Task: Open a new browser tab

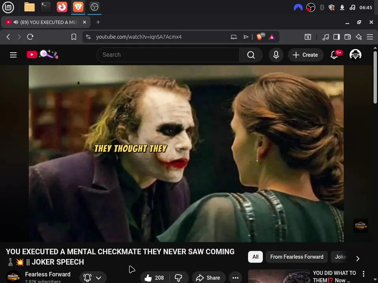Action: point(98,22)
